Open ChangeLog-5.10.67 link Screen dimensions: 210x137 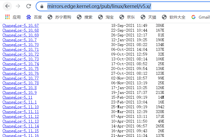[21, 26]
